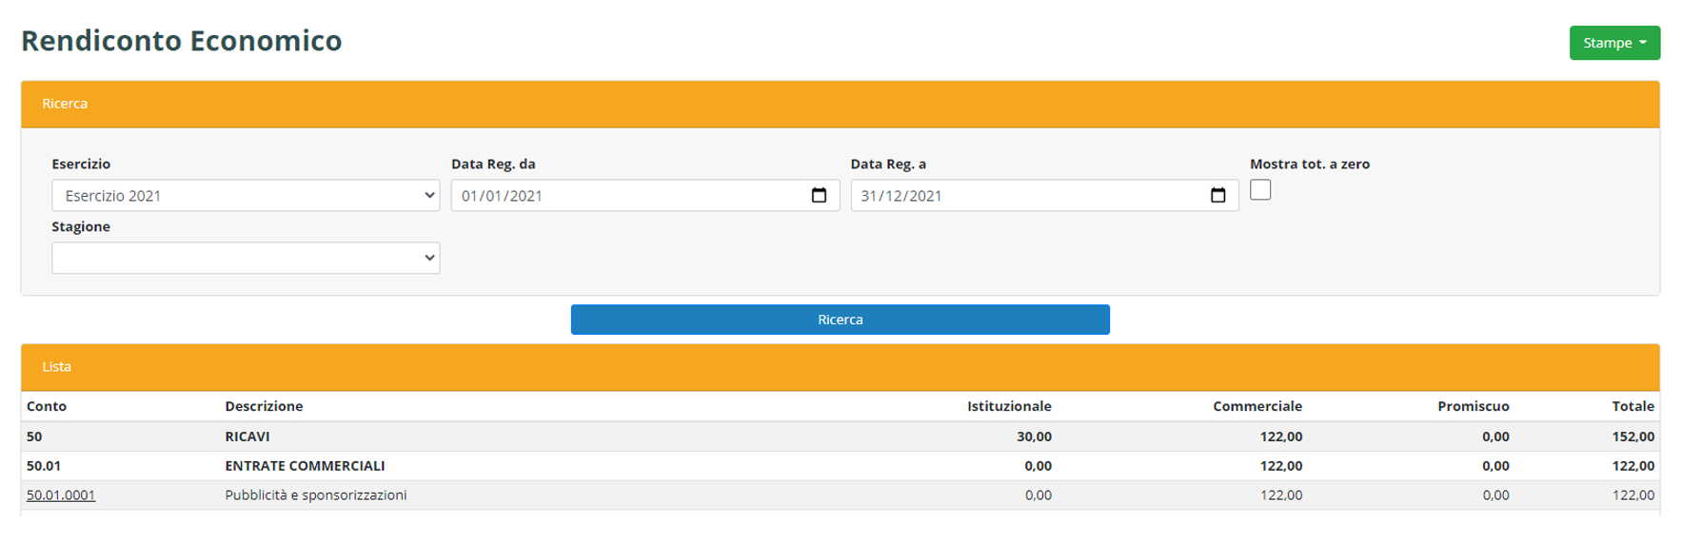
Task: Select the Descrizione column header
Action: pos(264,406)
